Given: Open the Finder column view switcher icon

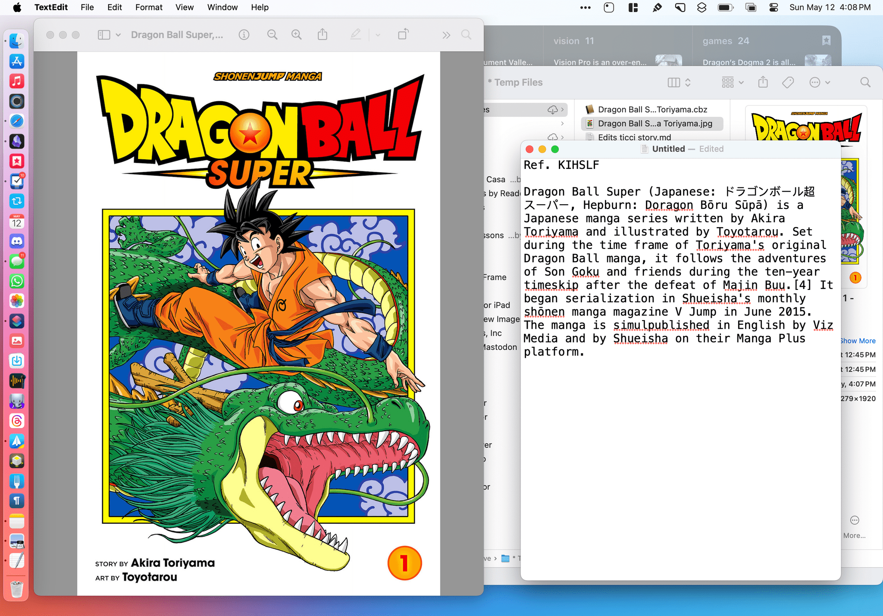Looking at the screenshot, I should [679, 83].
